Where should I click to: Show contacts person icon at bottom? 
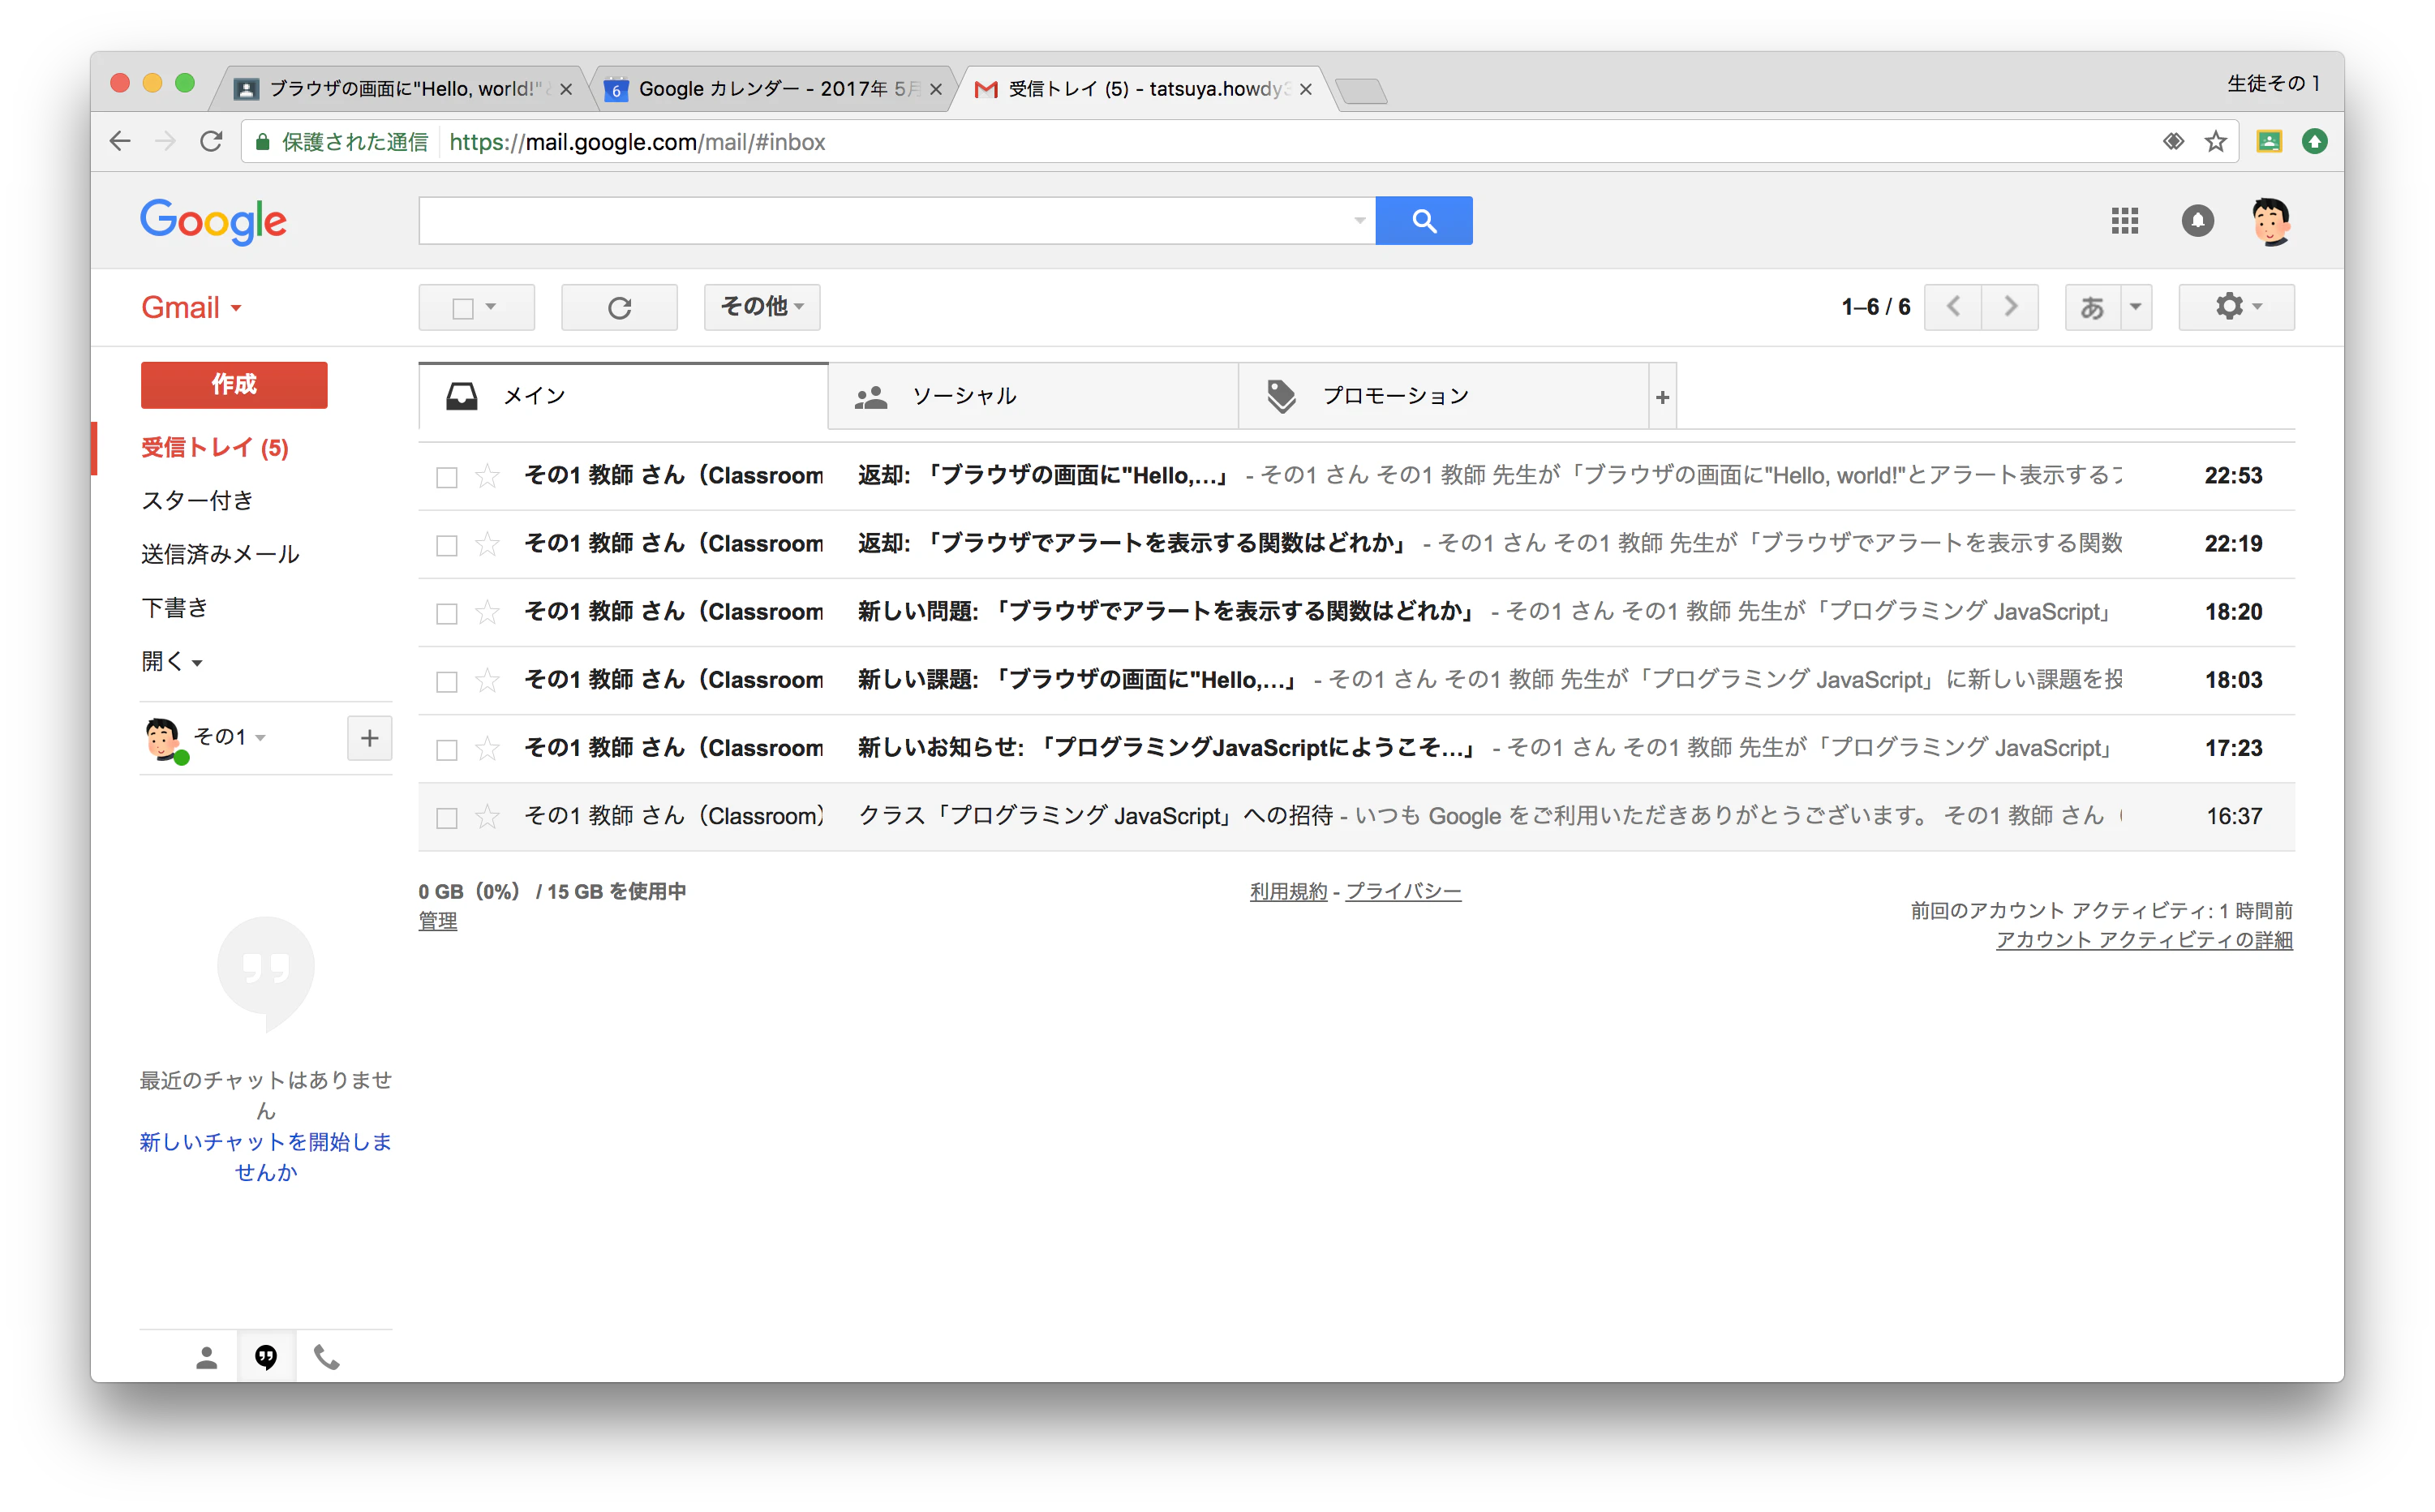point(206,1357)
